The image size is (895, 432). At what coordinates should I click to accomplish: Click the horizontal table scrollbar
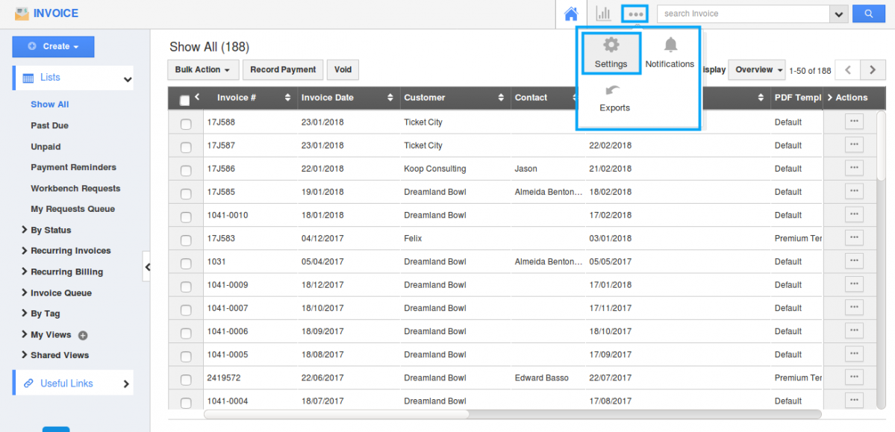click(x=336, y=414)
